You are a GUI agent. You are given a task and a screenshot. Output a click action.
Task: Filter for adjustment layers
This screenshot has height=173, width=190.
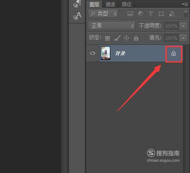tap(140, 14)
